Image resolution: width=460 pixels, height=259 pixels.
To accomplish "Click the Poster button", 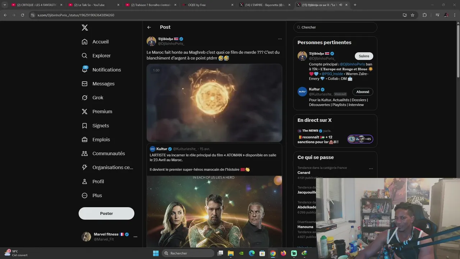I will point(106,213).
